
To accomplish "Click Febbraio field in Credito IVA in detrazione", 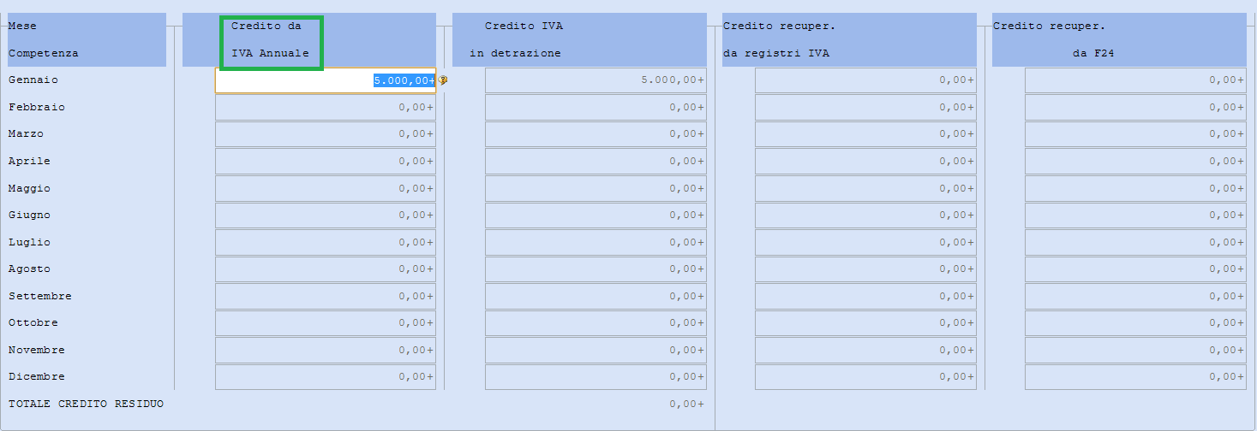I will point(596,107).
